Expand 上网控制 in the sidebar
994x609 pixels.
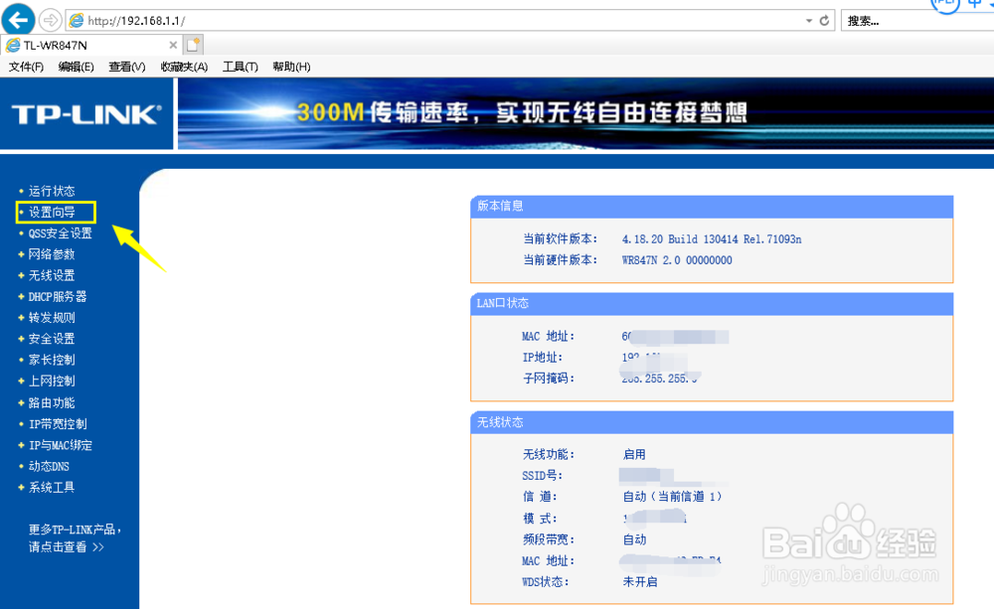coord(52,381)
